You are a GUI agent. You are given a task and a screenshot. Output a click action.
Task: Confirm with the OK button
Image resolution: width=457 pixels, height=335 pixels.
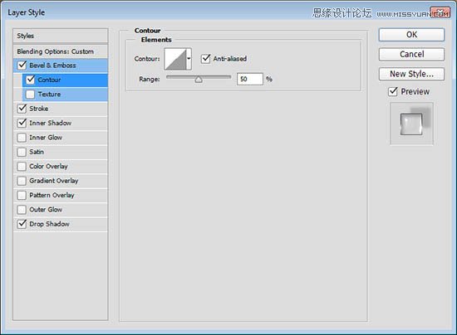[x=411, y=35]
